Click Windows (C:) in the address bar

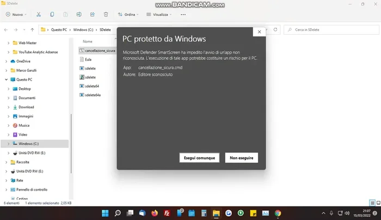(x=83, y=29)
